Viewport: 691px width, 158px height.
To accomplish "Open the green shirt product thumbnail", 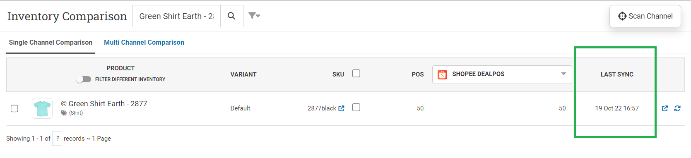I will tap(42, 108).
